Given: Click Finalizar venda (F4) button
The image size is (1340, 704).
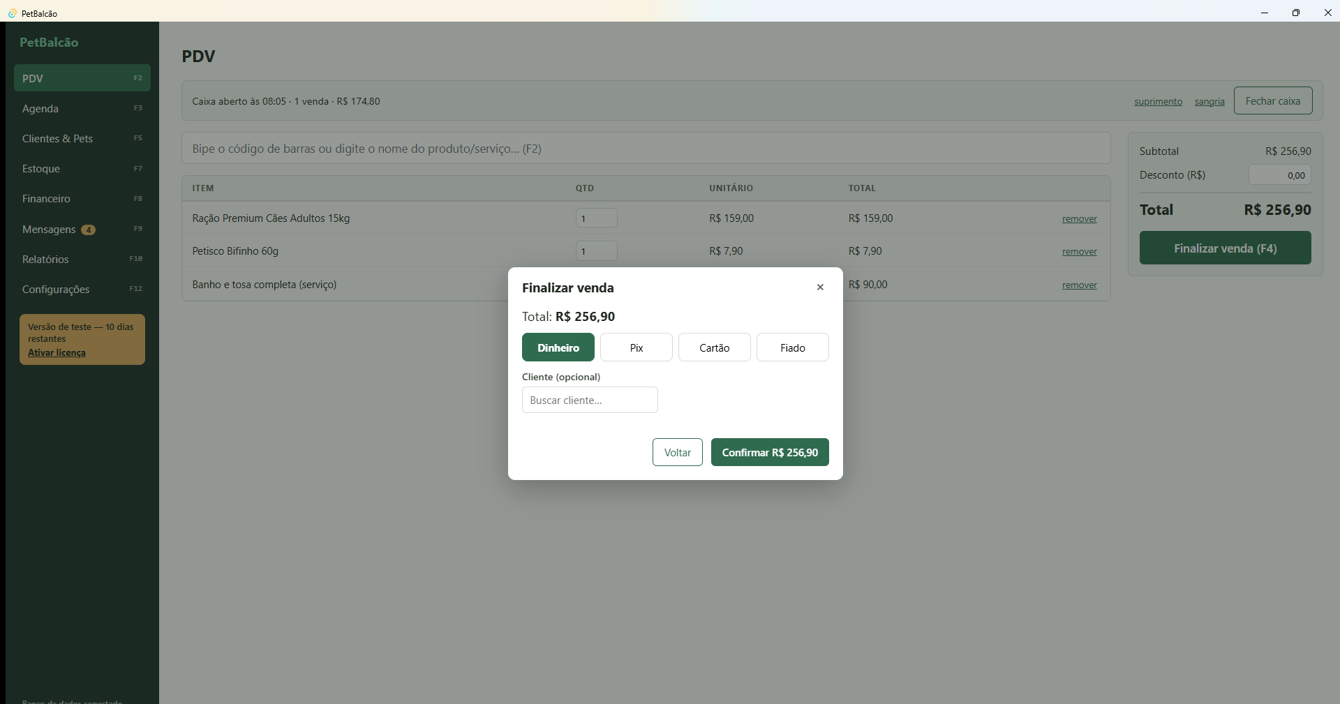Looking at the screenshot, I should coord(1226,248).
